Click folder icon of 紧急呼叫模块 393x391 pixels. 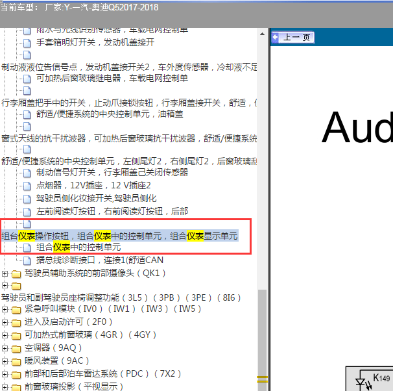[16, 310]
